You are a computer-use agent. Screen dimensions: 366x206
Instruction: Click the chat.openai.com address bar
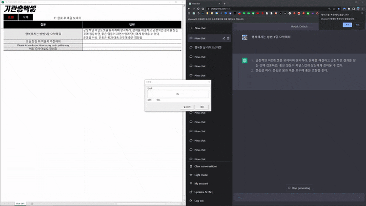pos(266,9)
